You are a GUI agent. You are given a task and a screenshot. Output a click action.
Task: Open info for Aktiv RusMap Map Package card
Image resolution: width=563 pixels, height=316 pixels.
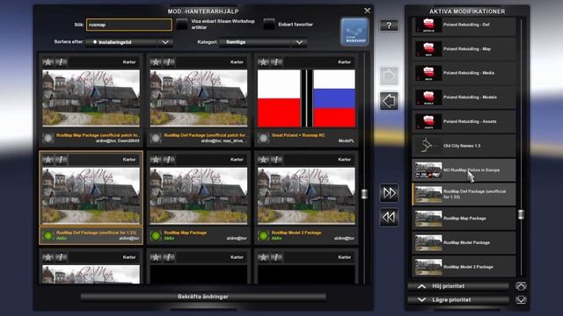(169, 160)
